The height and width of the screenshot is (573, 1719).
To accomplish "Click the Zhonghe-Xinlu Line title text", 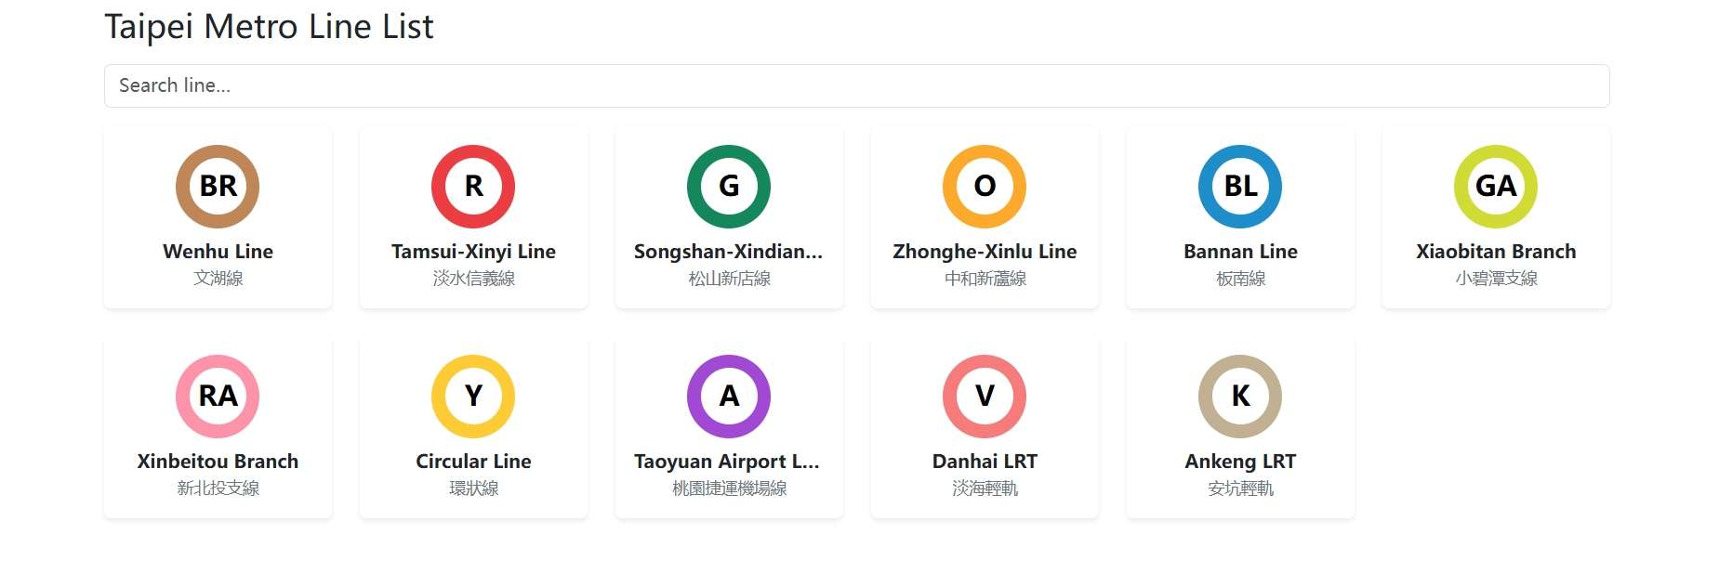I will point(985,252).
